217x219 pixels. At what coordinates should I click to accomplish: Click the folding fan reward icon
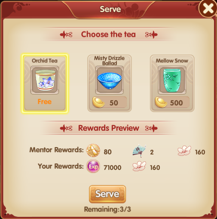tap(139, 151)
